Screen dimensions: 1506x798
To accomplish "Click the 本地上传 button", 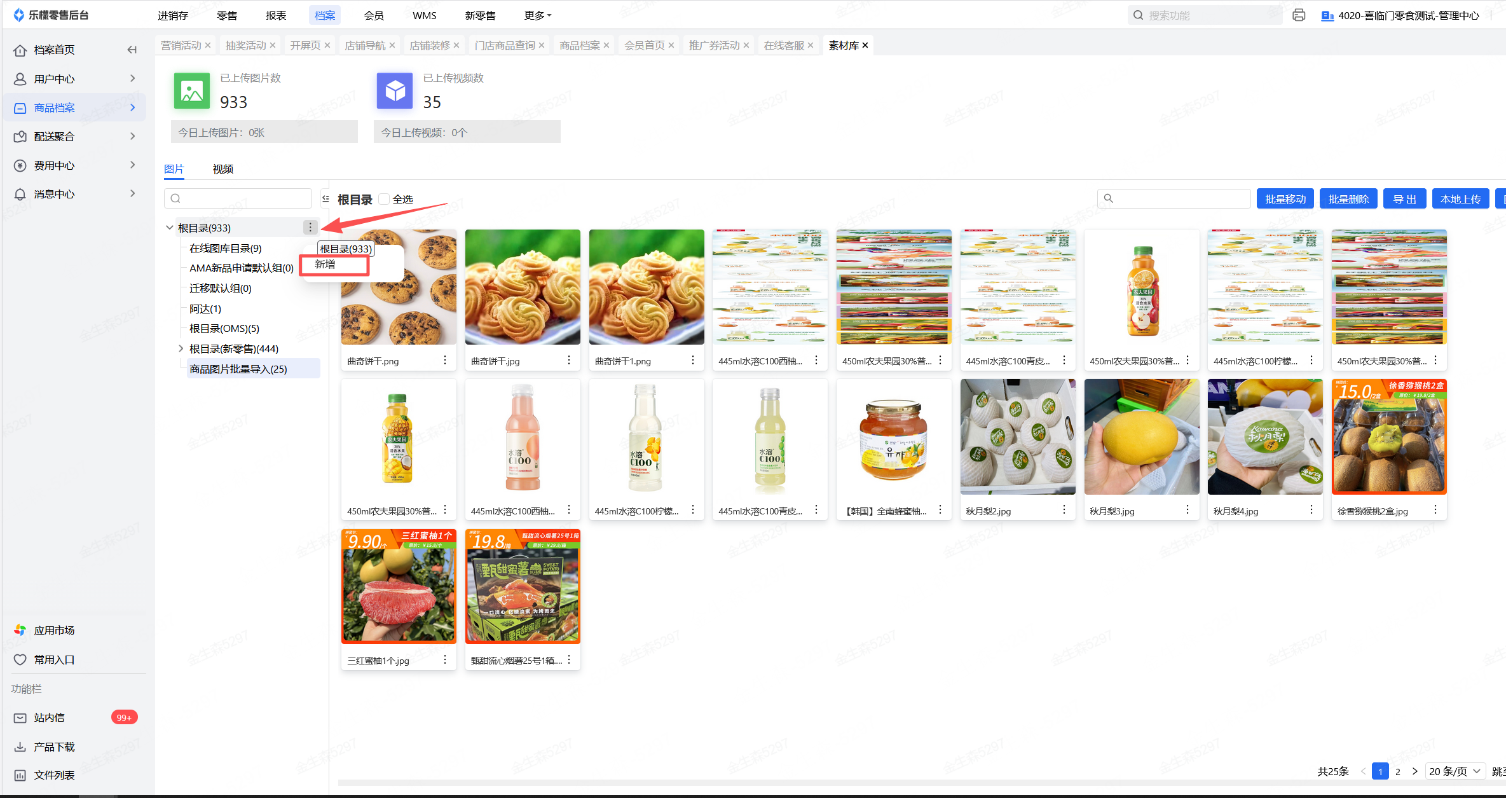I will (1460, 199).
